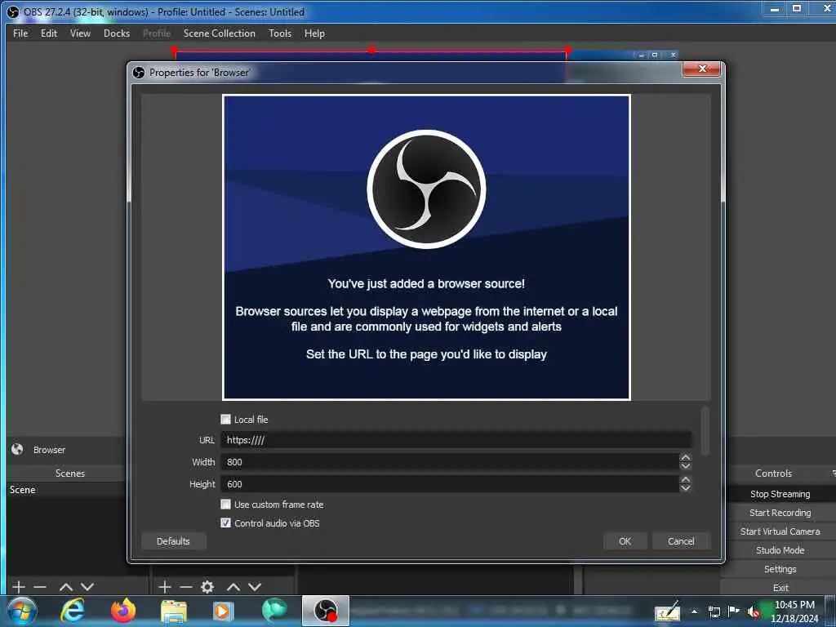The width and height of the screenshot is (836, 627).
Task: Add a new source with the plus icon
Action: tap(165, 587)
